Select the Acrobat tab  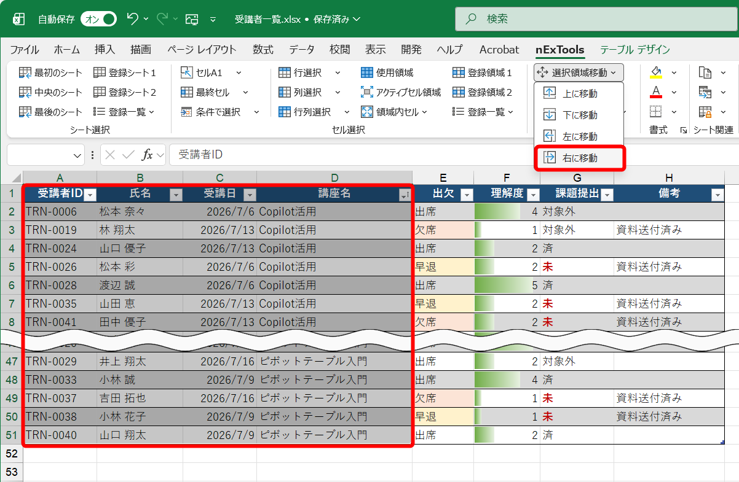coord(499,50)
